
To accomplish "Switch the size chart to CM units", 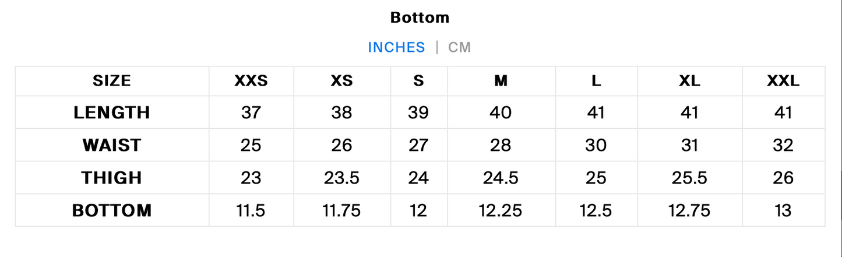I will click(459, 47).
